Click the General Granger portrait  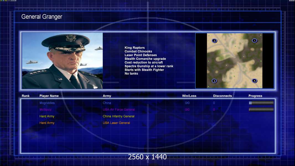coord(62,61)
